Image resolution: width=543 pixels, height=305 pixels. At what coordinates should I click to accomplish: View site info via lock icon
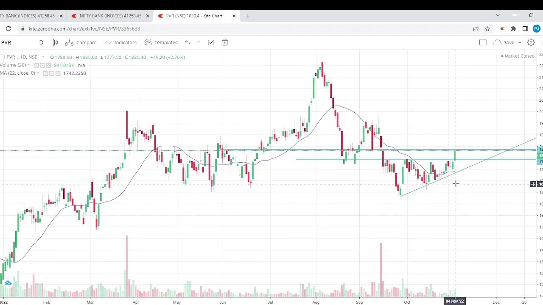click(22, 28)
